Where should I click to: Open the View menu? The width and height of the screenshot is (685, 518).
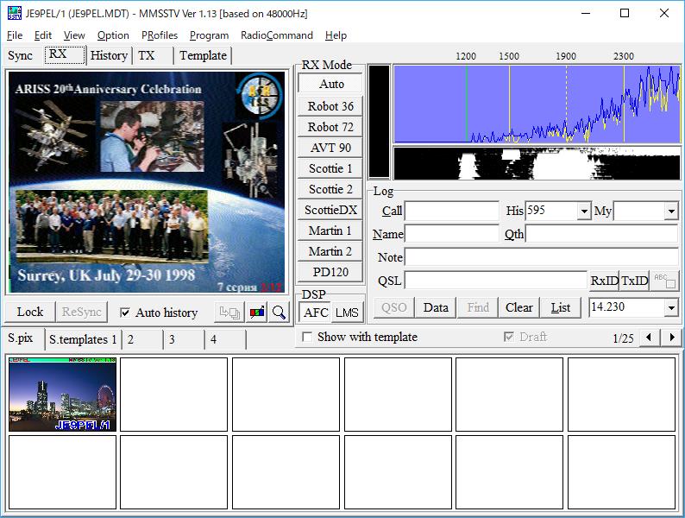point(74,35)
